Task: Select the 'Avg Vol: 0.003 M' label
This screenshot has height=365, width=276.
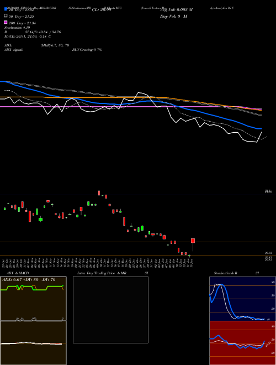Action: coord(176,10)
